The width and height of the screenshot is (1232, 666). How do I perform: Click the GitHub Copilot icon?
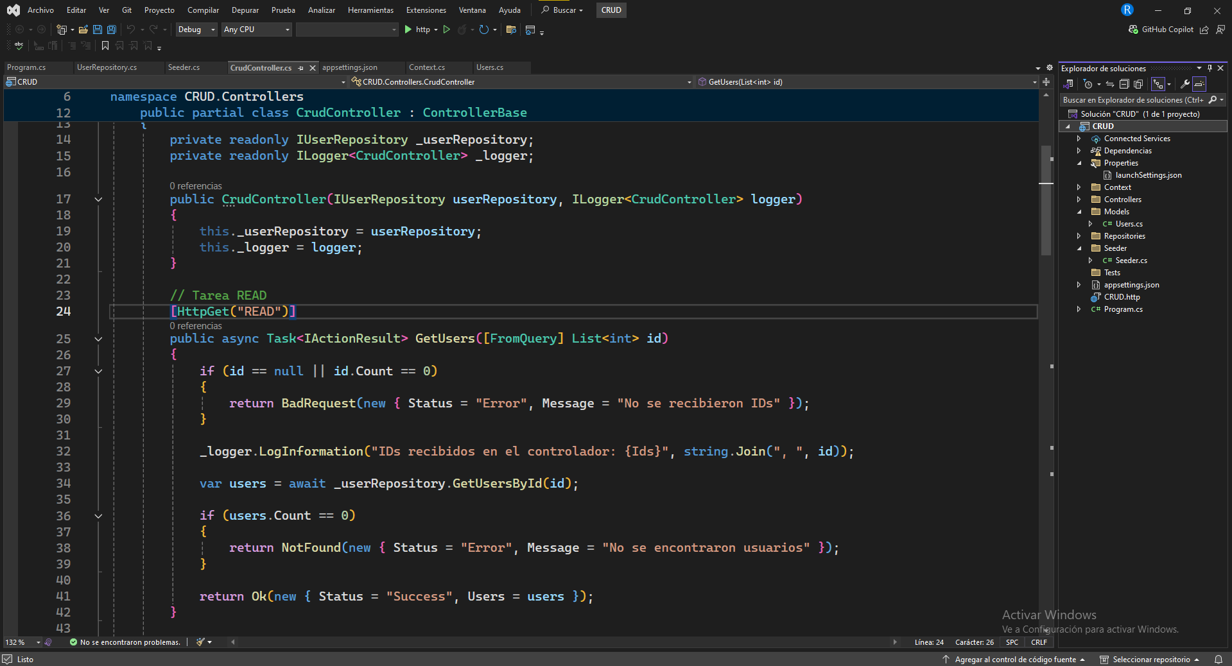1133,30
